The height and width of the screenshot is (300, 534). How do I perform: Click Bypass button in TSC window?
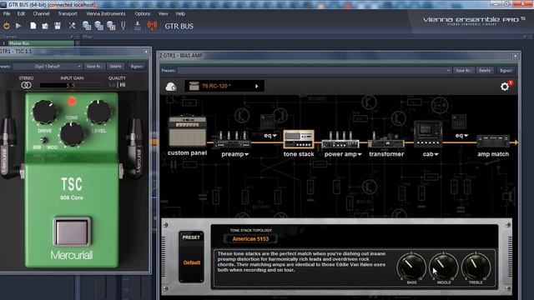coord(137,67)
